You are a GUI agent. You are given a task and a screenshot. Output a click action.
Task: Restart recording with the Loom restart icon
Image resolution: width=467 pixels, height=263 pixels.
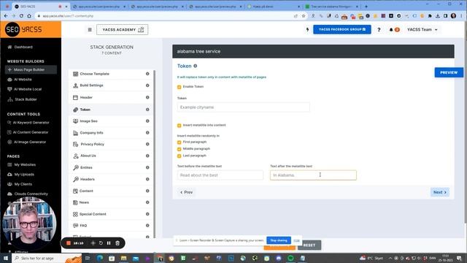pos(101,243)
